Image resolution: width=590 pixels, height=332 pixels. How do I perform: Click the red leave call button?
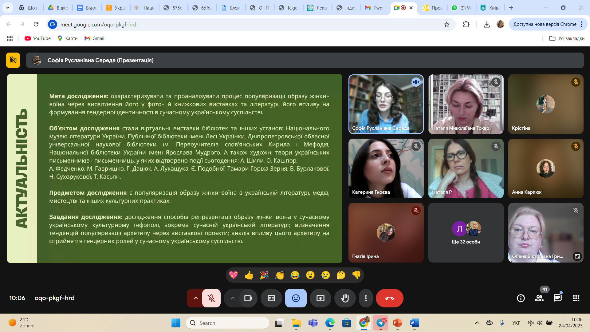pyautogui.click(x=389, y=298)
